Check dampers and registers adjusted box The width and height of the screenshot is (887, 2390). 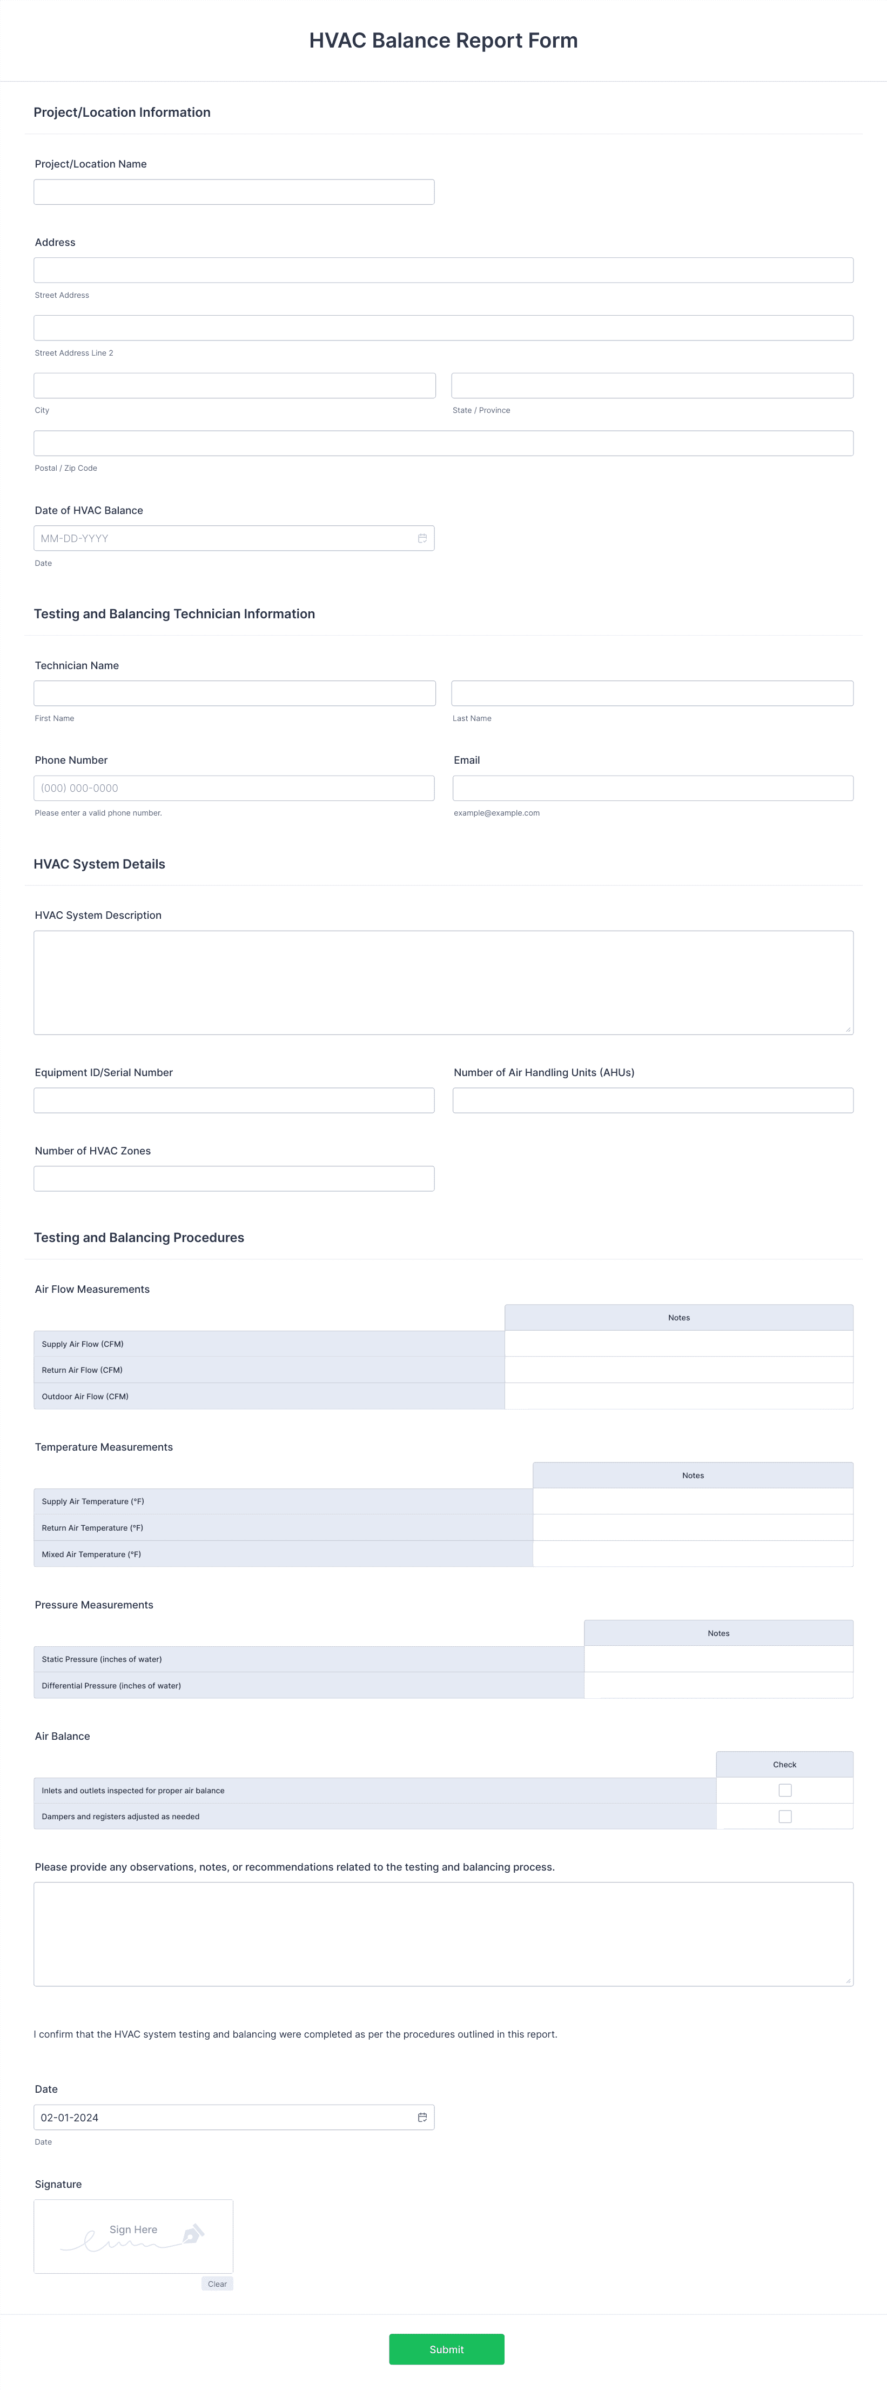click(x=785, y=1817)
